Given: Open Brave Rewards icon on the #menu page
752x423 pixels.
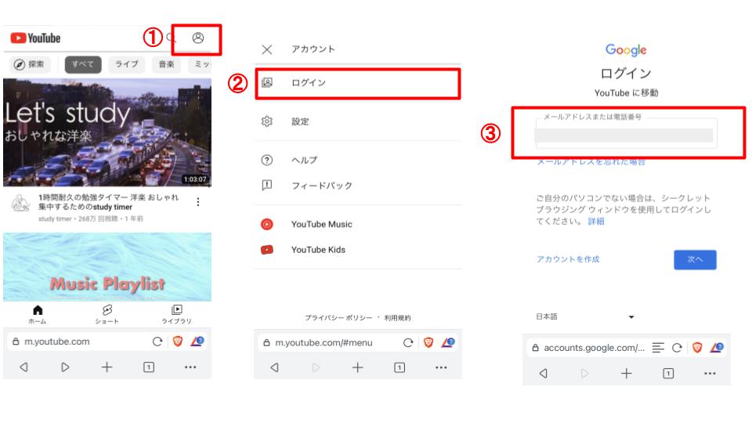Looking at the screenshot, I should 448,342.
